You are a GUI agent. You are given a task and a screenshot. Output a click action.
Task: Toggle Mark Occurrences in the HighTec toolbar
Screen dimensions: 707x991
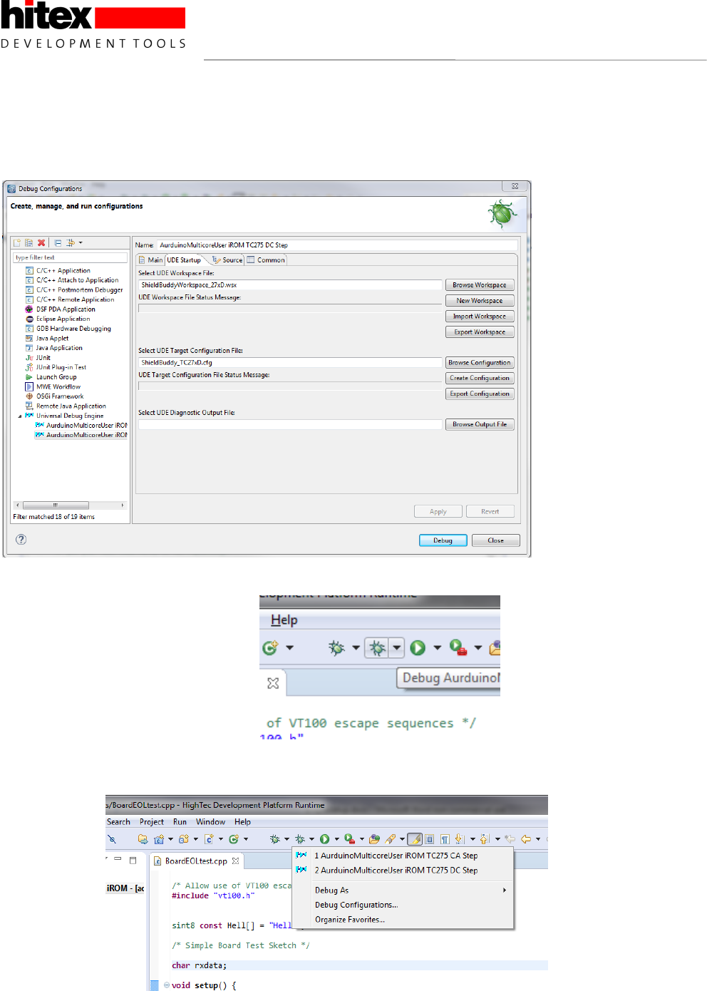point(415,839)
